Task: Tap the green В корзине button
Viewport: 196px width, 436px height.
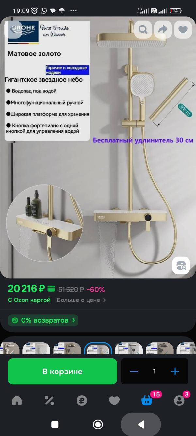Action: (62, 371)
